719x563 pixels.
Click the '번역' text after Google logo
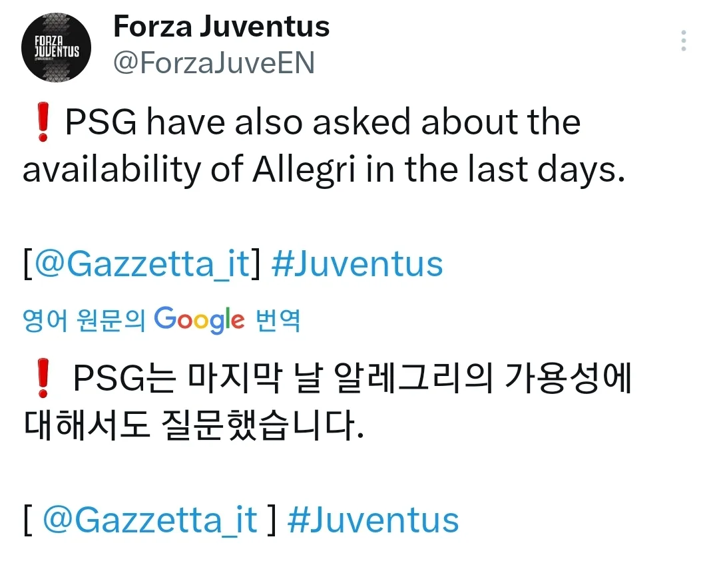[278, 321]
